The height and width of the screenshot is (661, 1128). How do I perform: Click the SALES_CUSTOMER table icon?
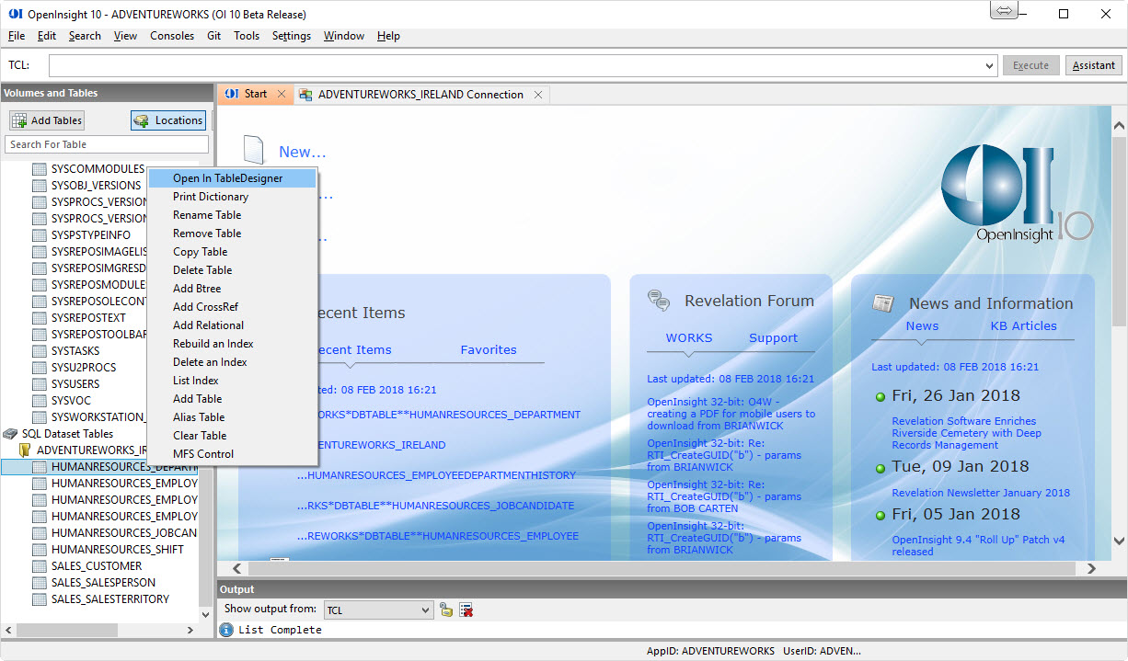[x=40, y=566]
